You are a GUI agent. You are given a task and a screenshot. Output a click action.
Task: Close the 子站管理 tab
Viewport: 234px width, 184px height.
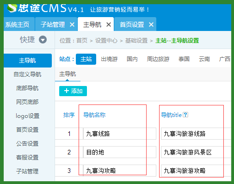coord(72,25)
